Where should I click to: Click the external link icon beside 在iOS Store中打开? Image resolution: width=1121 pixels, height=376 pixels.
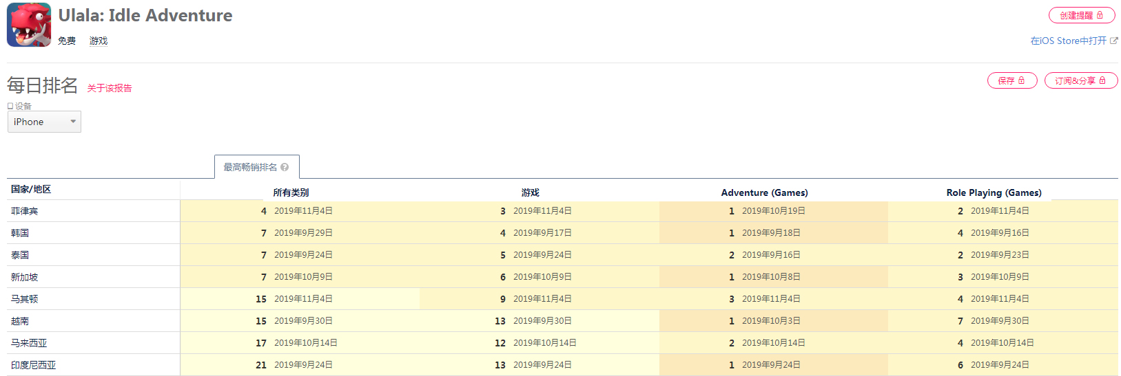pos(1114,41)
